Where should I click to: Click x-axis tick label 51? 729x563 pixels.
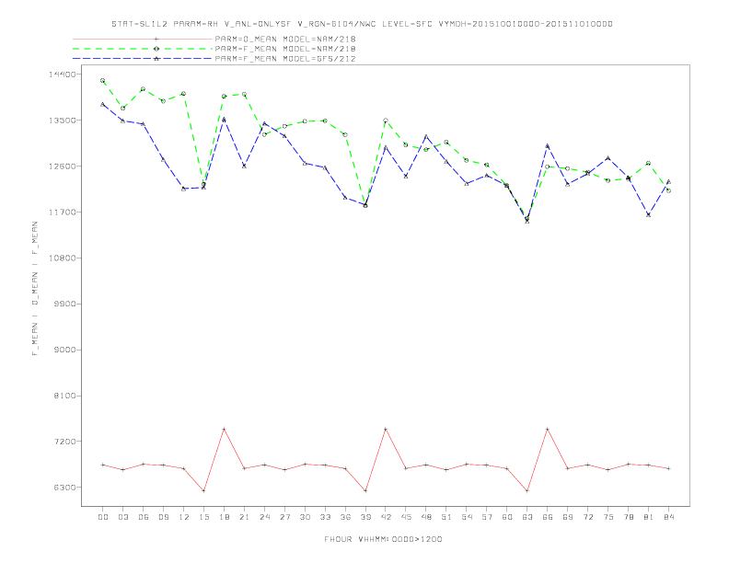click(x=446, y=517)
